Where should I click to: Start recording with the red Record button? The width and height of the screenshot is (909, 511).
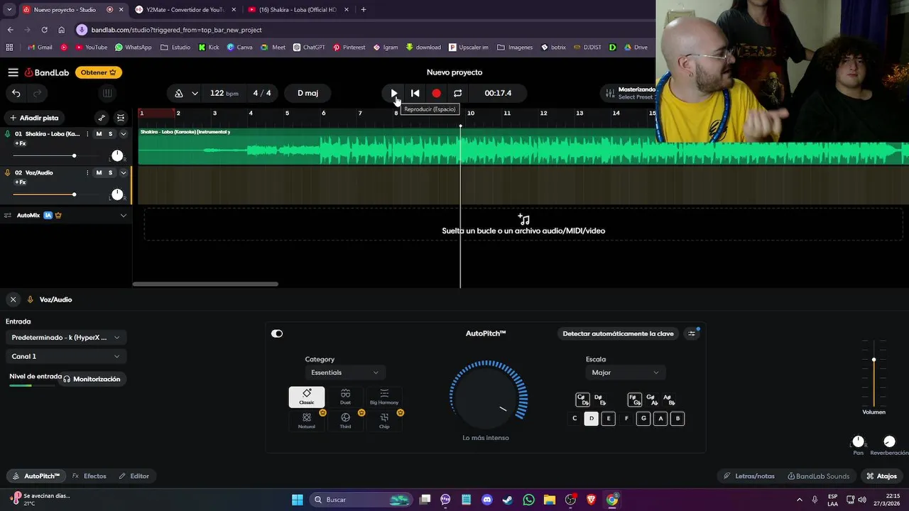click(436, 93)
